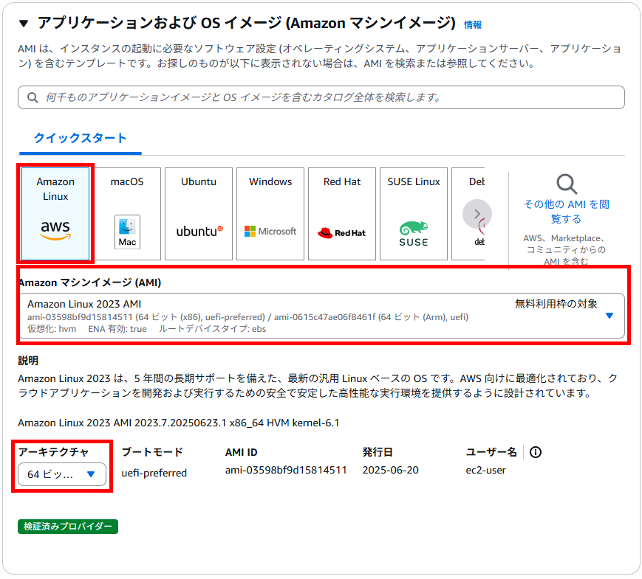Click the Mac Finder logo icon
The height and width of the screenshot is (579, 642).
[x=127, y=232]
